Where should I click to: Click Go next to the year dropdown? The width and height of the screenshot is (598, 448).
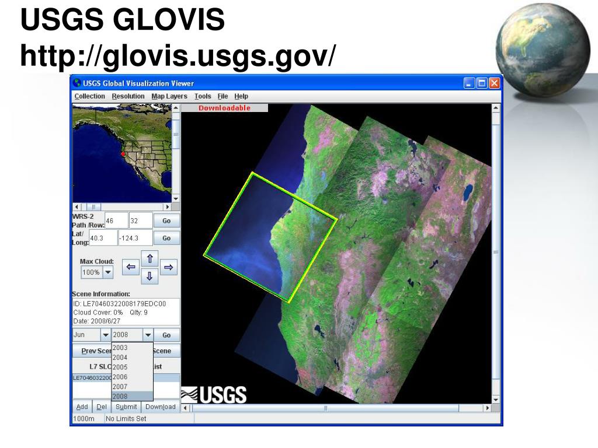[166, 335]
